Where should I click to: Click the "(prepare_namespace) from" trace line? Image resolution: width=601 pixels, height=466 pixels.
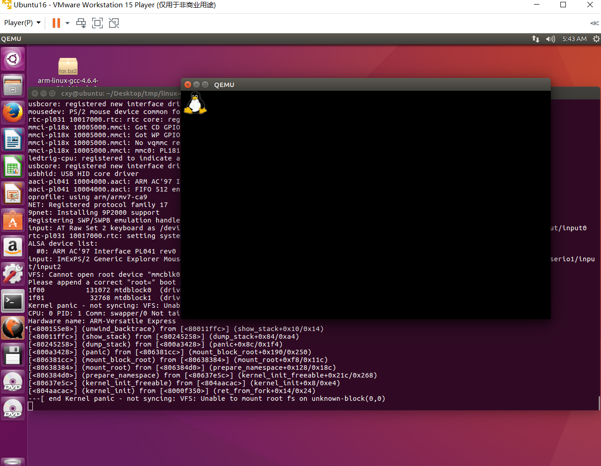(x=203, y=375)
